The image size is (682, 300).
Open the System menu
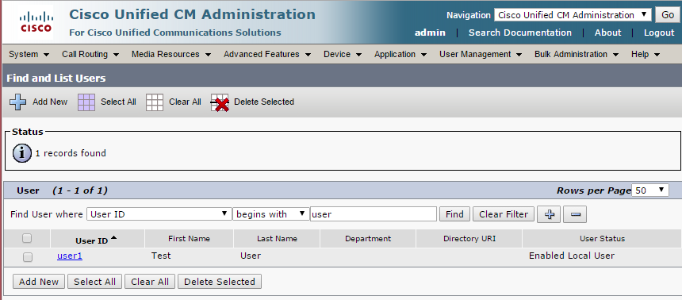pyautogui.click(x=29, y=55)
